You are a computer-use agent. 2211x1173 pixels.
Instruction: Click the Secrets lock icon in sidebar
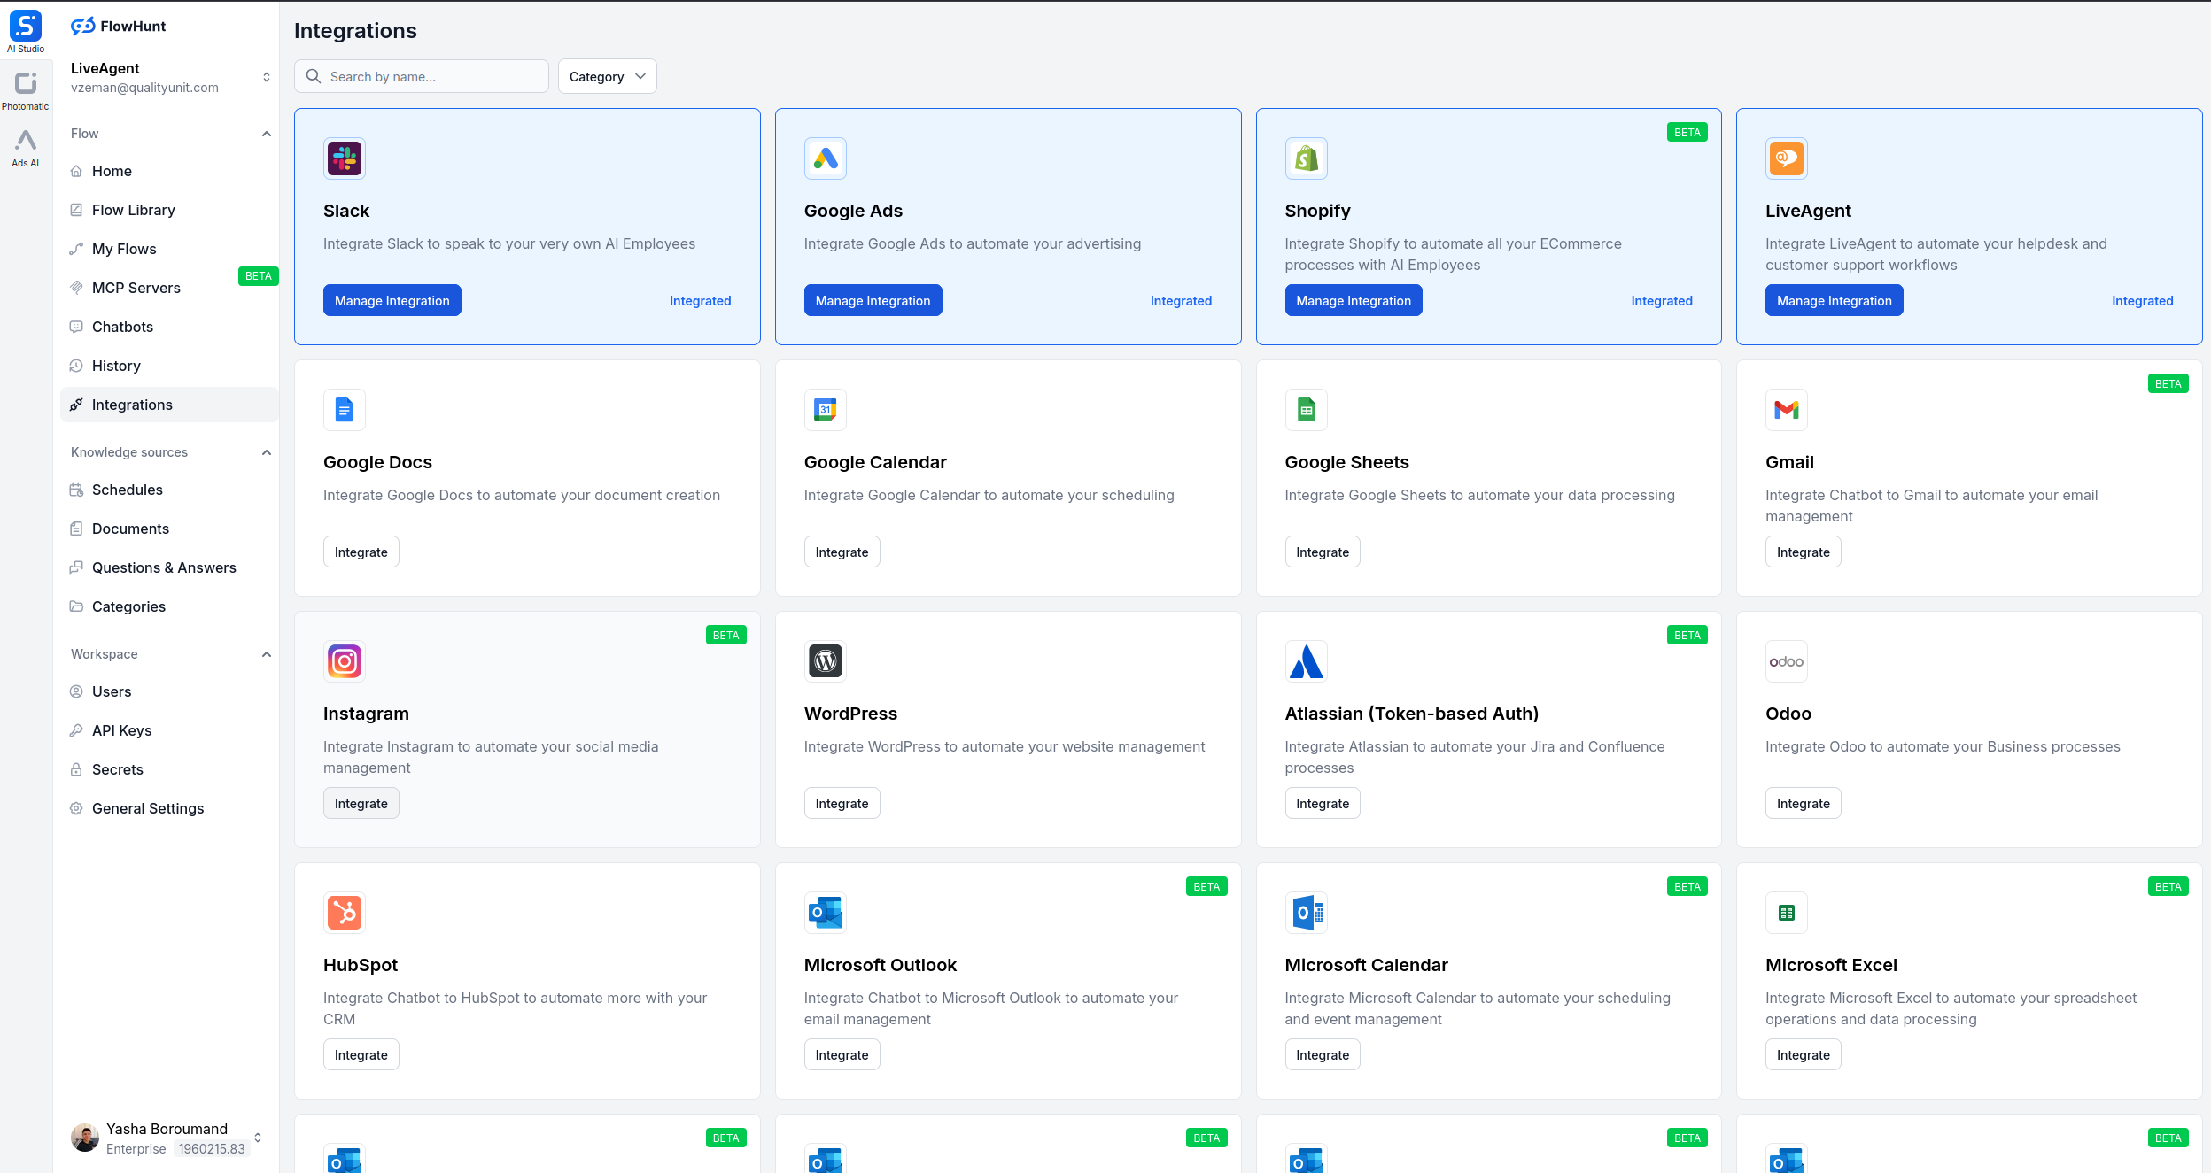pyautogui.click(x=76, y=769)
